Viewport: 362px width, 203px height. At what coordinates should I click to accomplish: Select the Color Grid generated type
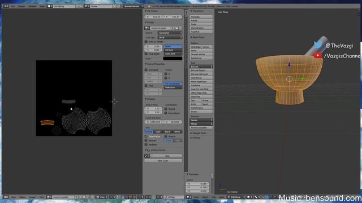[x=173, y=54]
